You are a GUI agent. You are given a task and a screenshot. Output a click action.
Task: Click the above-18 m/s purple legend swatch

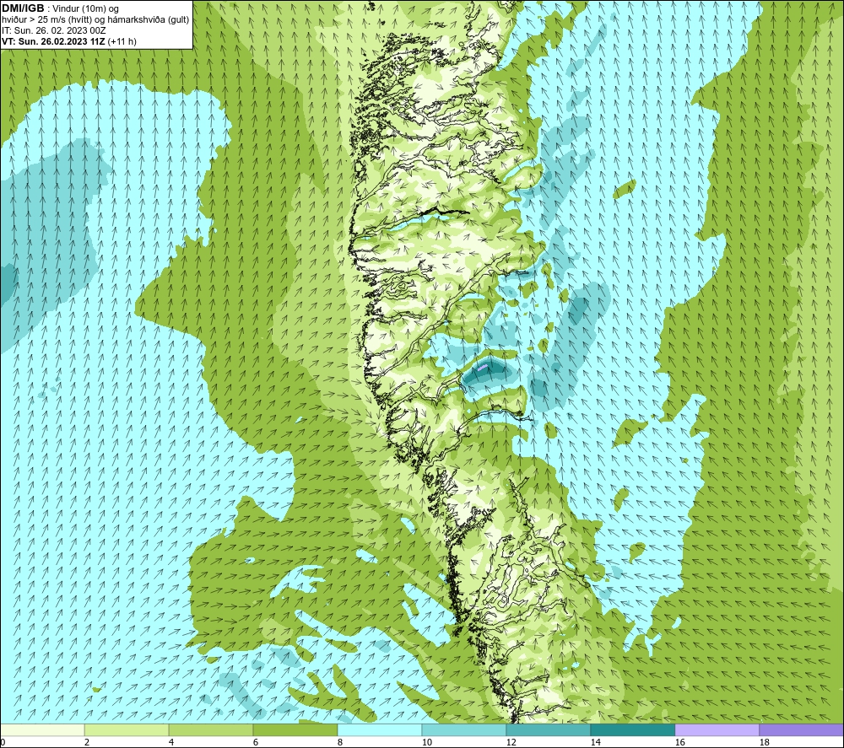tap(801, 729)
